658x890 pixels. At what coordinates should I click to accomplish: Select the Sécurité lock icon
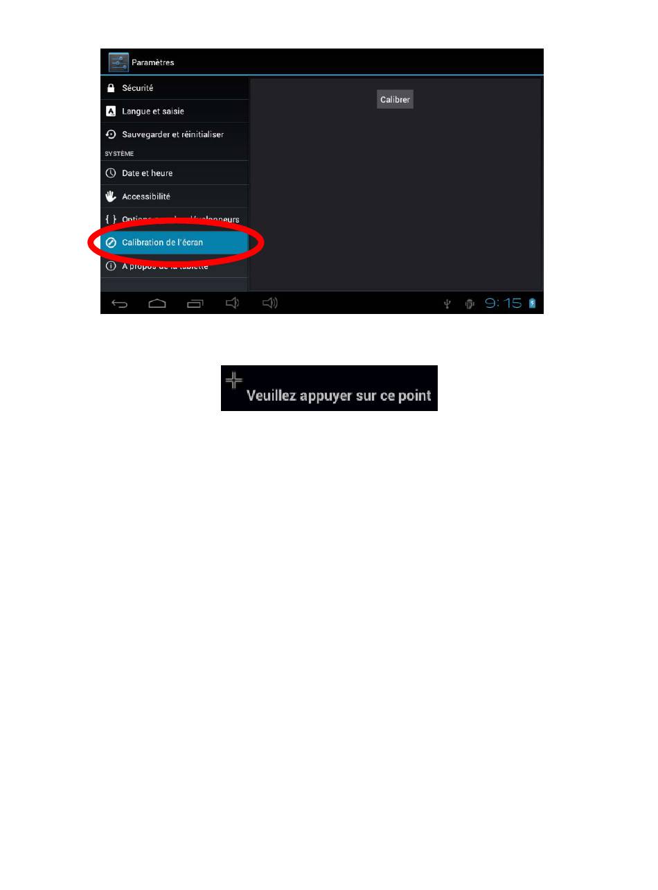click(110, 88)
